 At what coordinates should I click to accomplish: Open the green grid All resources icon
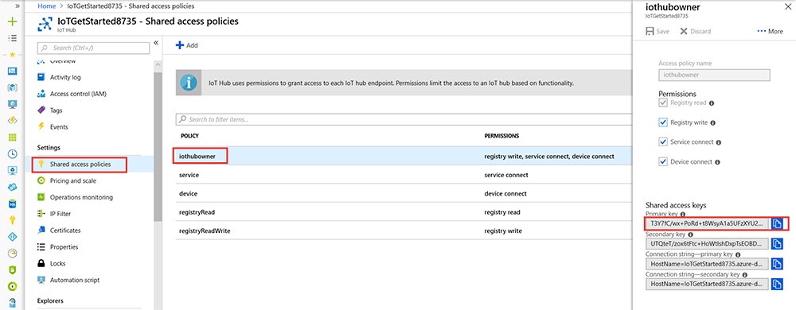[13, 138]
